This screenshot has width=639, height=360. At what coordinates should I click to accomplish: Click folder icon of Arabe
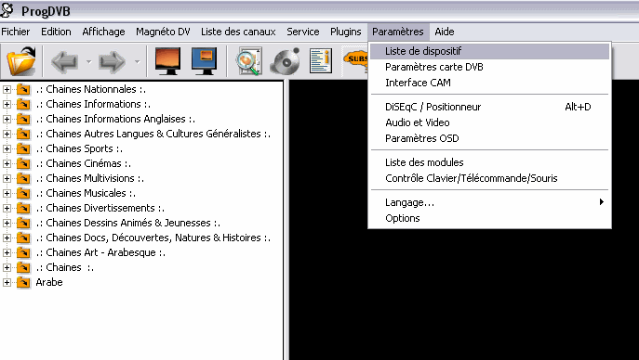[x=23, y=282]
